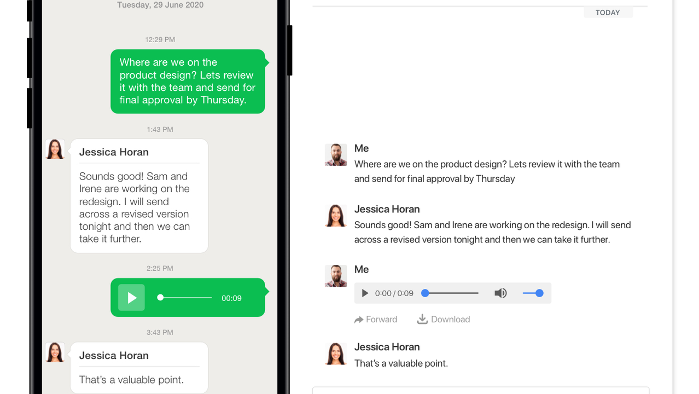Click the Download tray icon
Screen dimensions: 699x394
tap(422, 319)
